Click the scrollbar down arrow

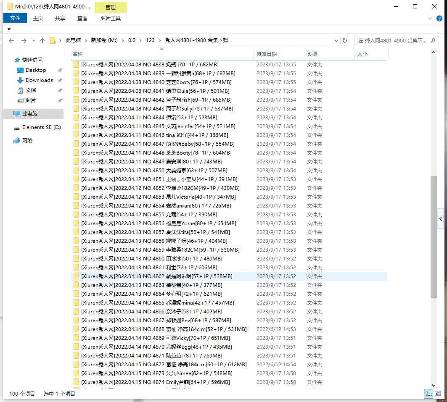(434, 386)
